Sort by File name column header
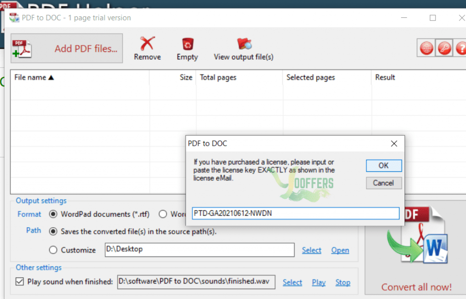The height and width of the screenshot is (299, 466). coord(80,77)
